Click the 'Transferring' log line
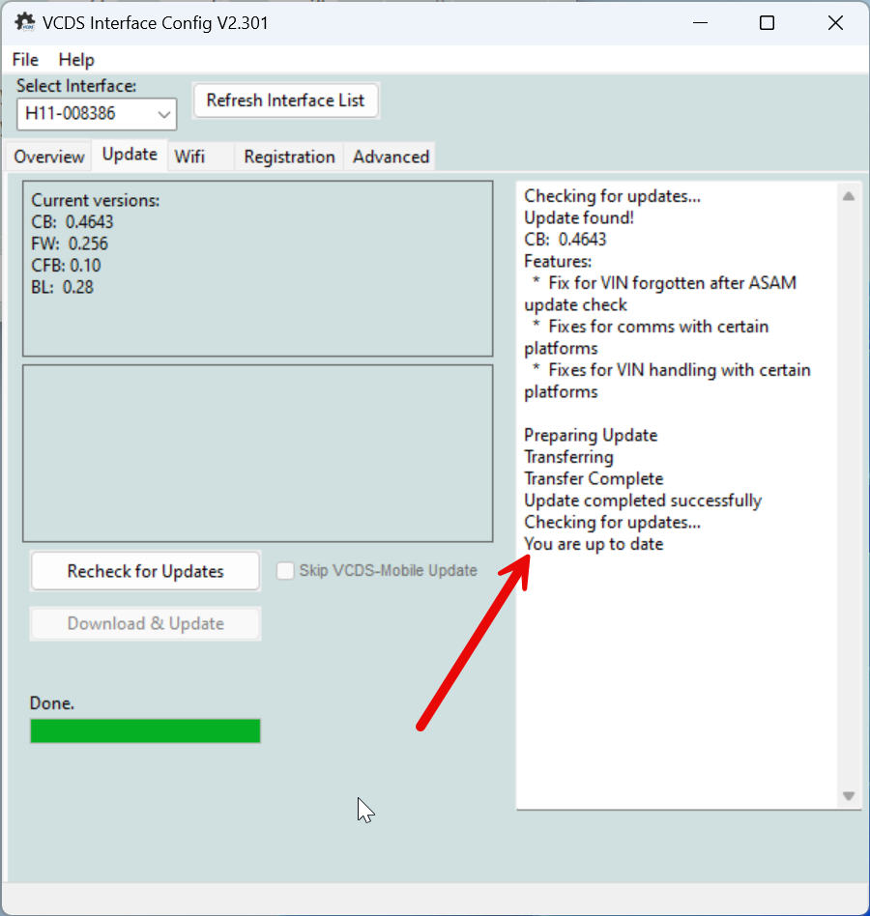 pos(568,457)
